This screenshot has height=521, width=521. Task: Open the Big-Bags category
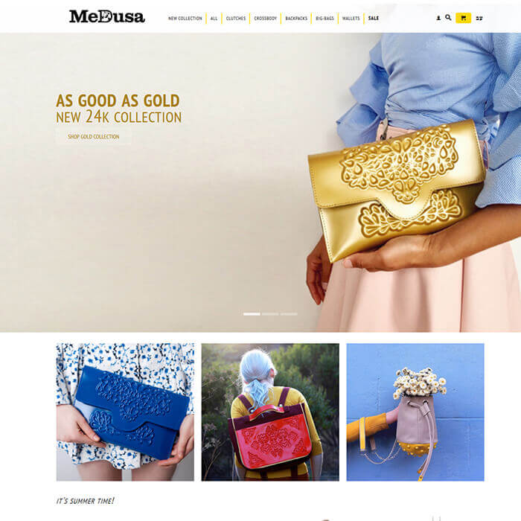[325, 19]
